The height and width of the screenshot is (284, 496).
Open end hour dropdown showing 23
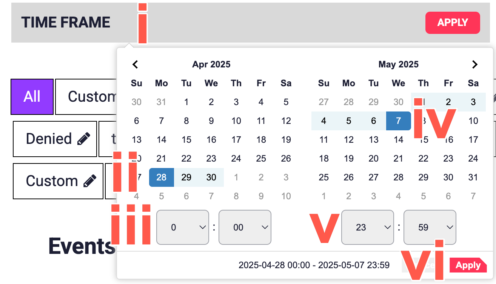[368, 227]
